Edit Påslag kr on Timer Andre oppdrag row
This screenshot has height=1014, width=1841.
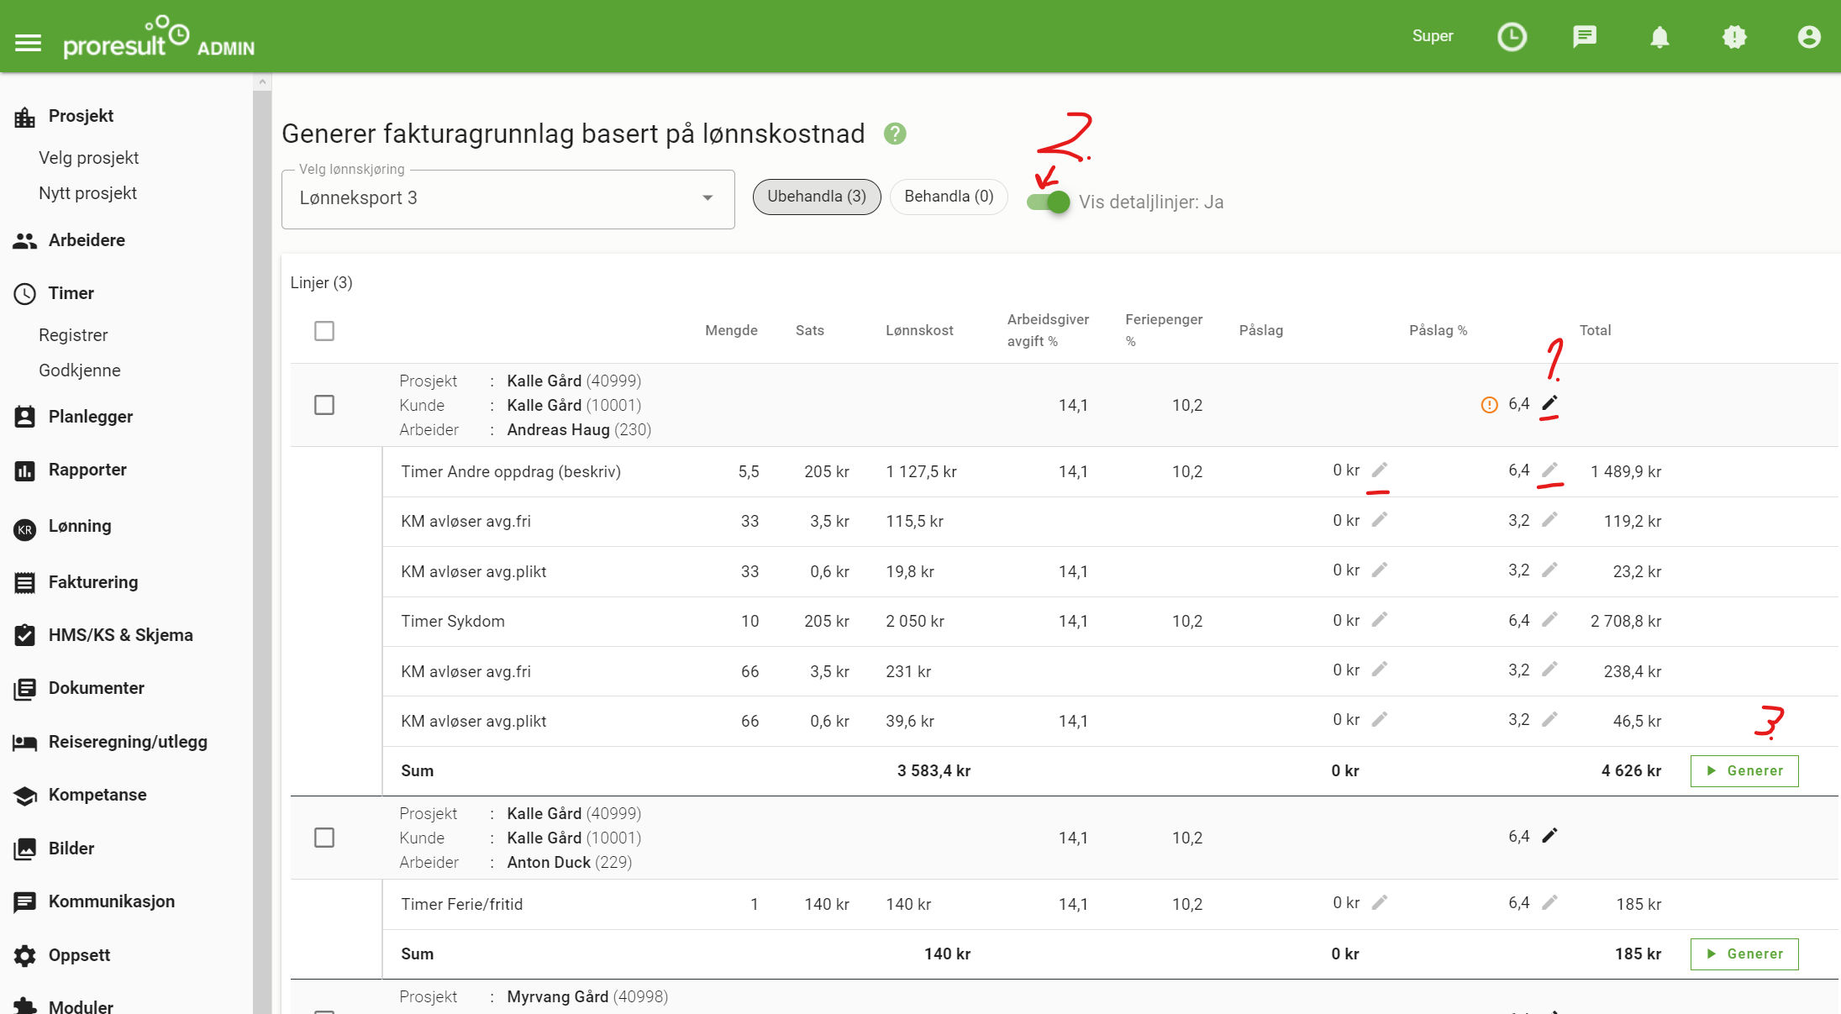pos(1380,470)
